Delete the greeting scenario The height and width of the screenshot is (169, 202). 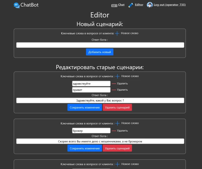[x=117, y=108]
